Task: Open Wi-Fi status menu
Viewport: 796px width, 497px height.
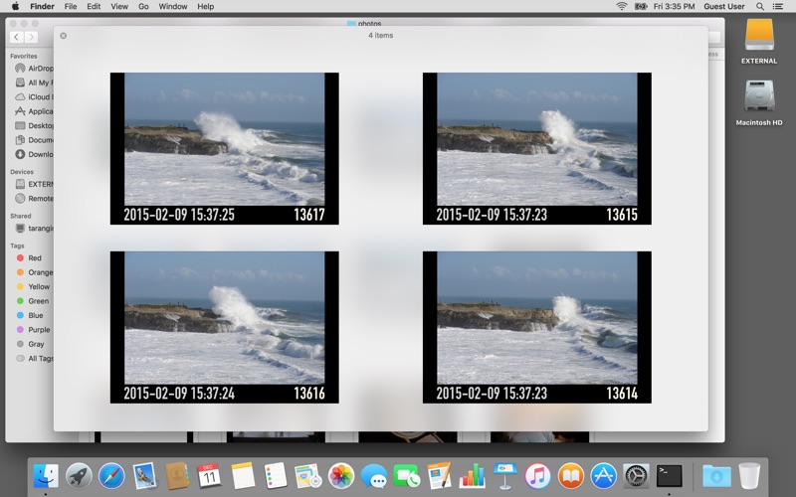Action: pyautogui.click(x=622, y=6)
